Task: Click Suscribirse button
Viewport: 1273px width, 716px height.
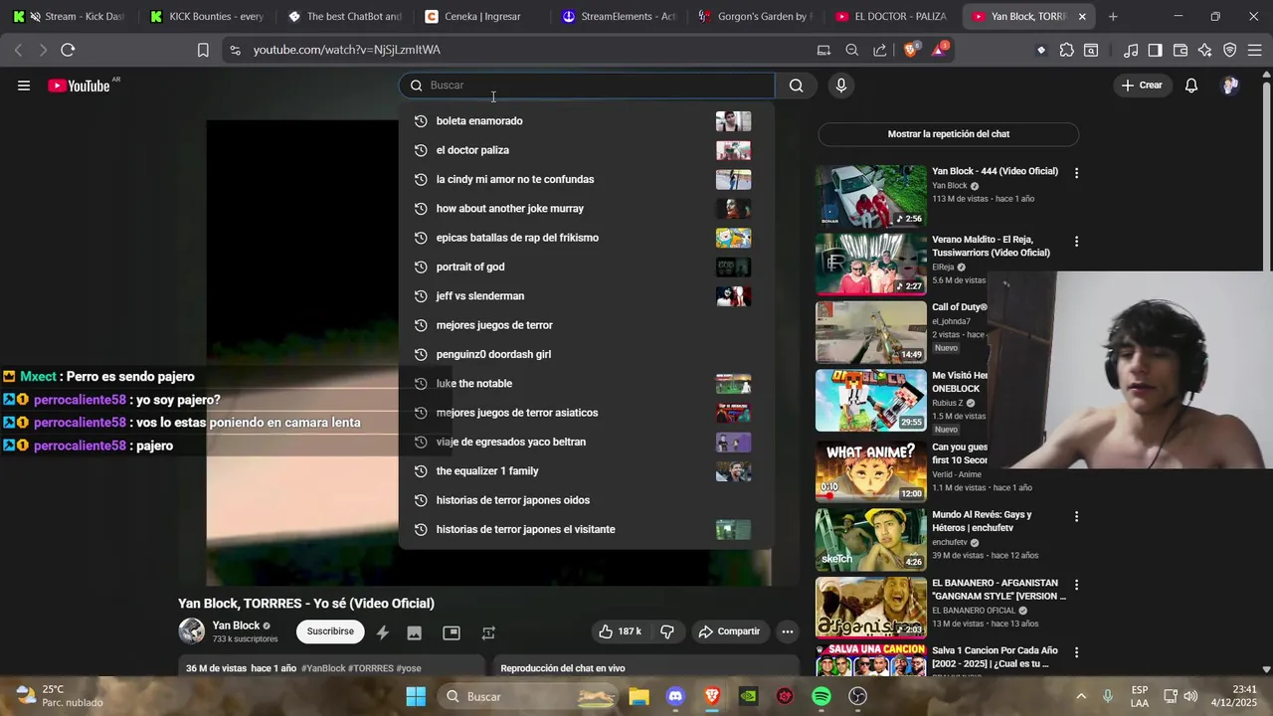Action: pos(330,631)
